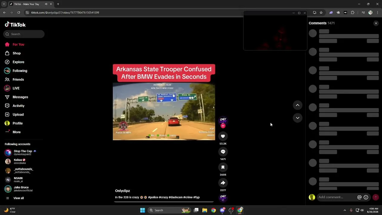Viewport: 382px width, 215px height.
Task: Insert a mention with the @ icon
Action: click(x=359, y=197)
